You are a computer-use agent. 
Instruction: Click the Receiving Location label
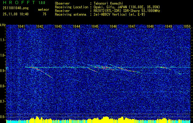pyautogui.click(x=71, y=7)
